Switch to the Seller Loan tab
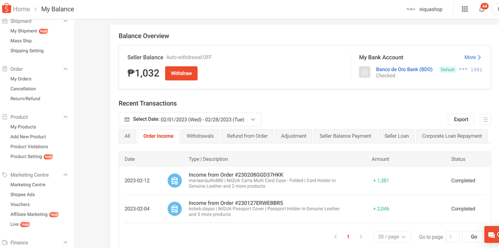The height and width of the screenshot is (248, 499). pyautogui.click(x=396, y=136)
